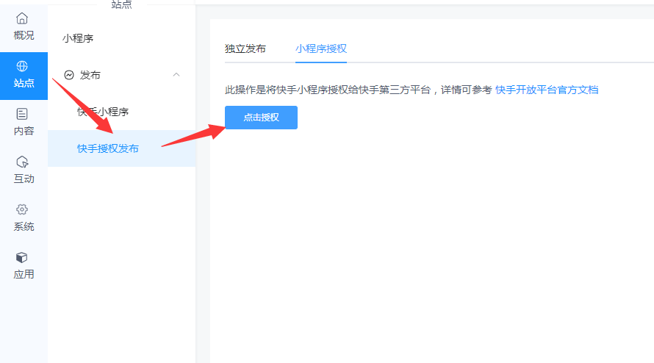Click the 概况 sidebar label
Screen dimensions: 654x363
[x=24, y=35]
